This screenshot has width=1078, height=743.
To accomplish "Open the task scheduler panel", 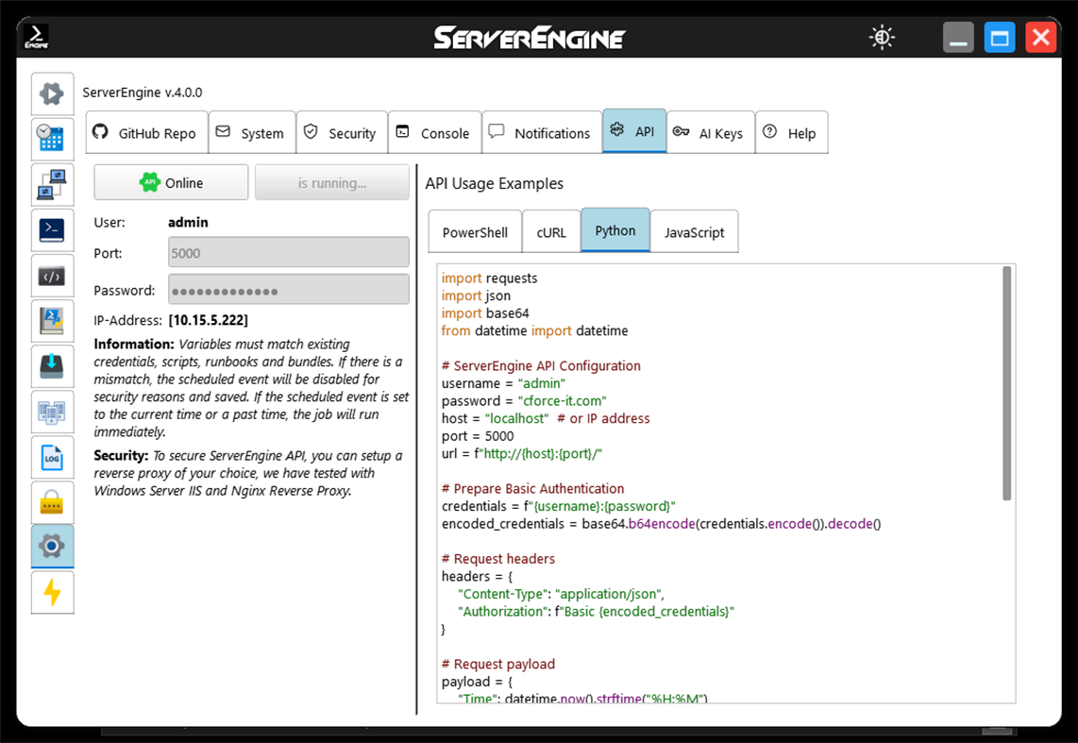I will tap(52, 138).
